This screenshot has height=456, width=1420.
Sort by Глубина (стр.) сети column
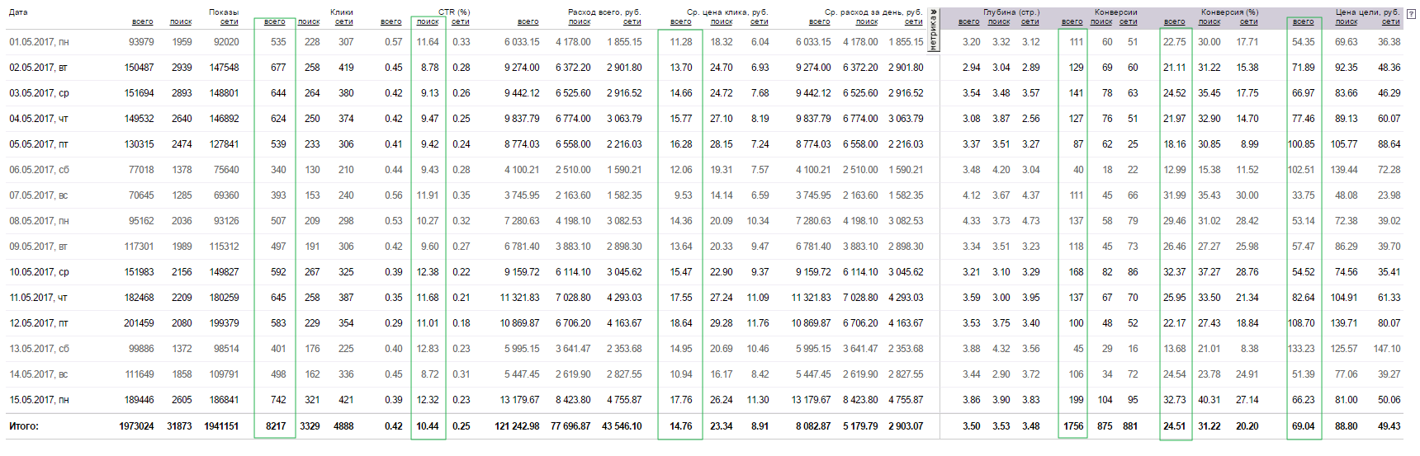coord(1030,22)
